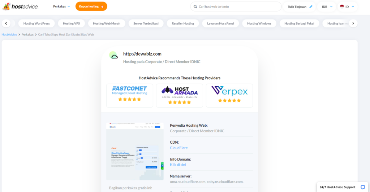Click the Klik di sini link

pyautogui.click(x=178, y=165)
